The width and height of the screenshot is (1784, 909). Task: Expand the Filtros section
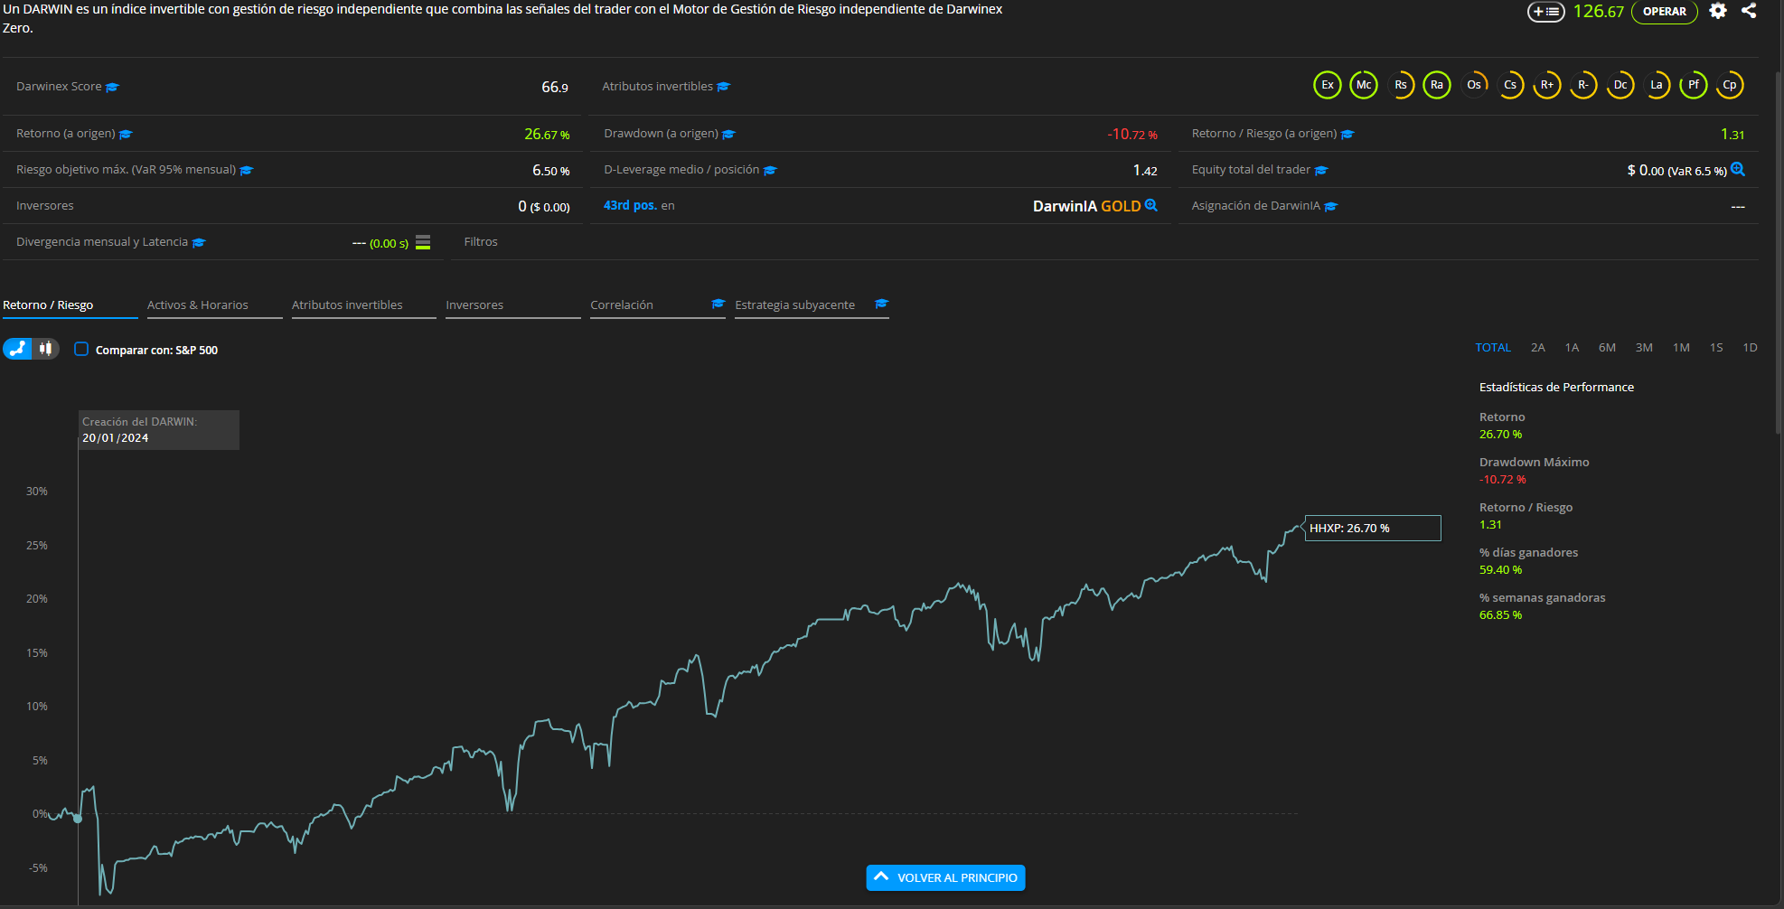point(481,242)
